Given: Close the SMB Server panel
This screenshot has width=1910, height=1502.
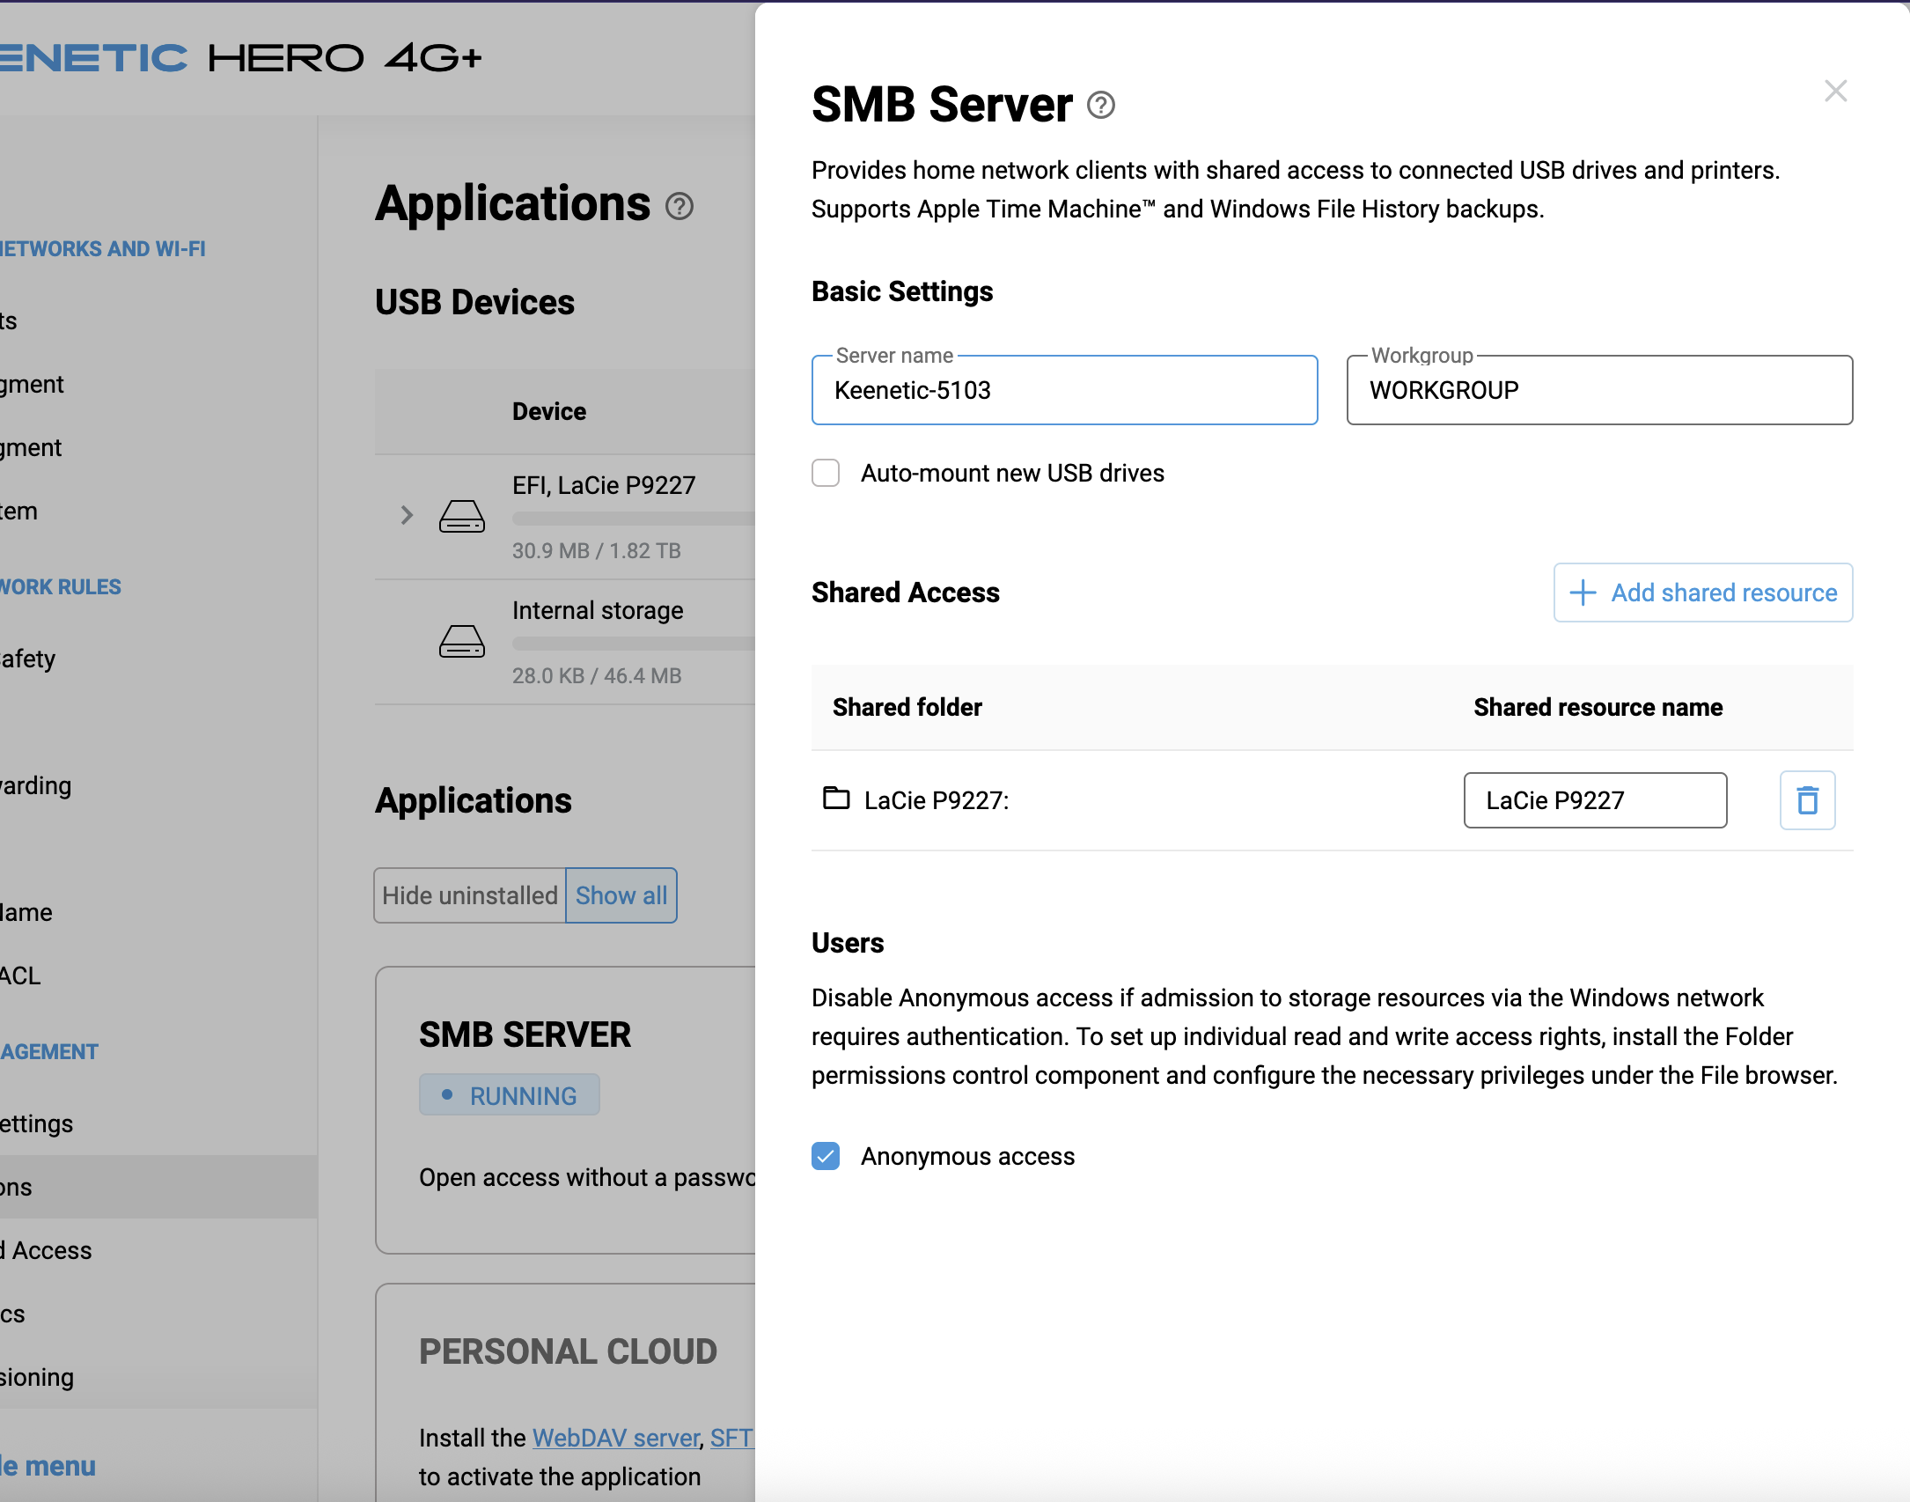Looking at the screenshot, I should point(1835,91).
